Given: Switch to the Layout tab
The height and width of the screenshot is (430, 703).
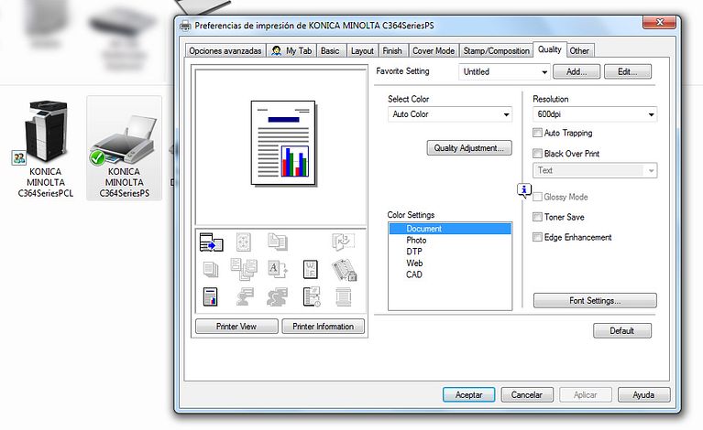Looking at the screenshot, I should point(362,50).
